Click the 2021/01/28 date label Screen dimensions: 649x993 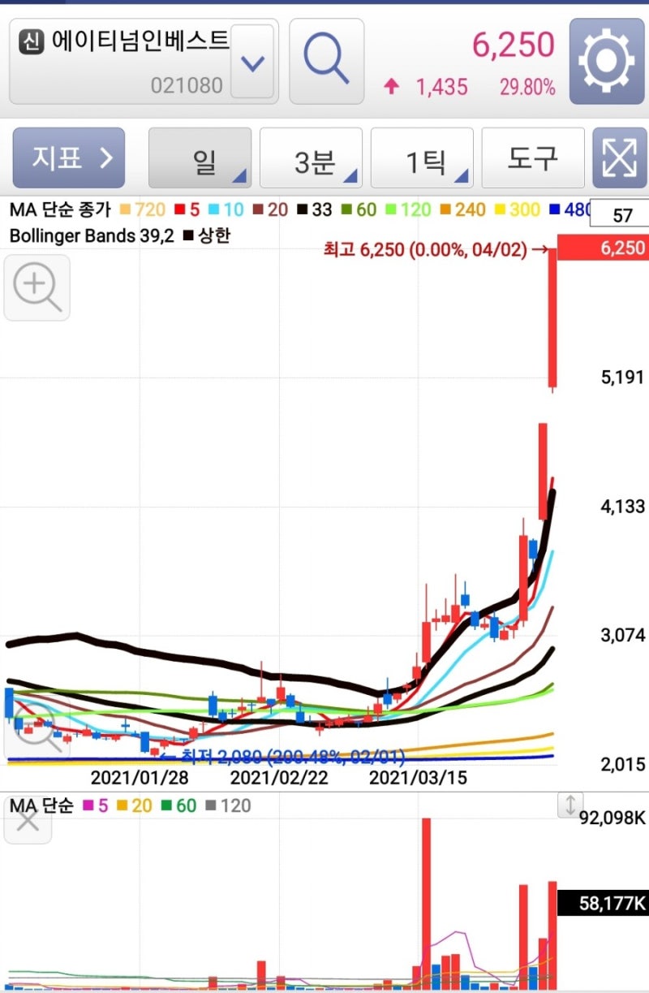pyautogui.click(x=140, y=778)
